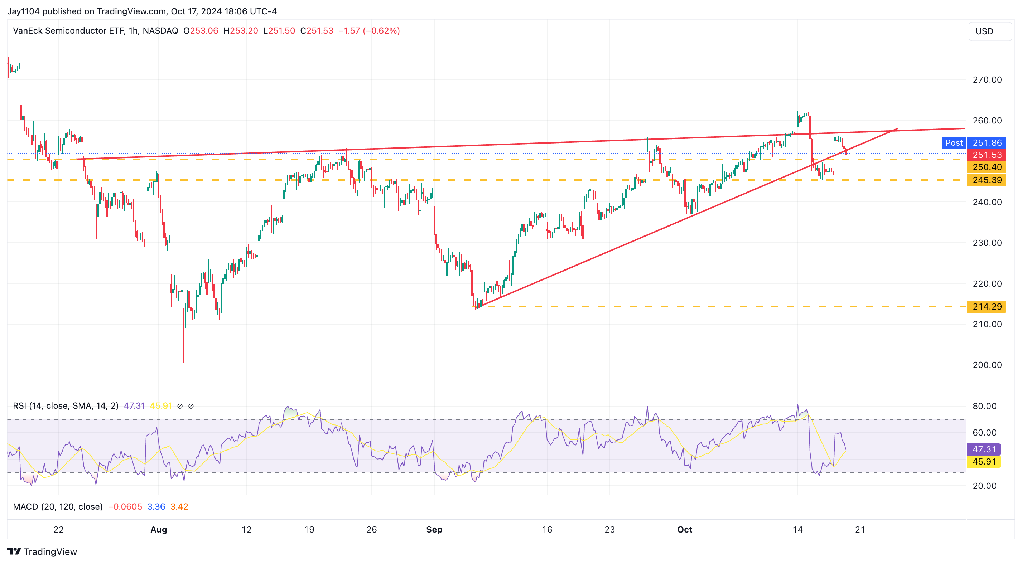Viewport: 1022px width, 564px height.
Task: Click the 16 date axis label
Action: pyautogui.click(x=547, y=530)
